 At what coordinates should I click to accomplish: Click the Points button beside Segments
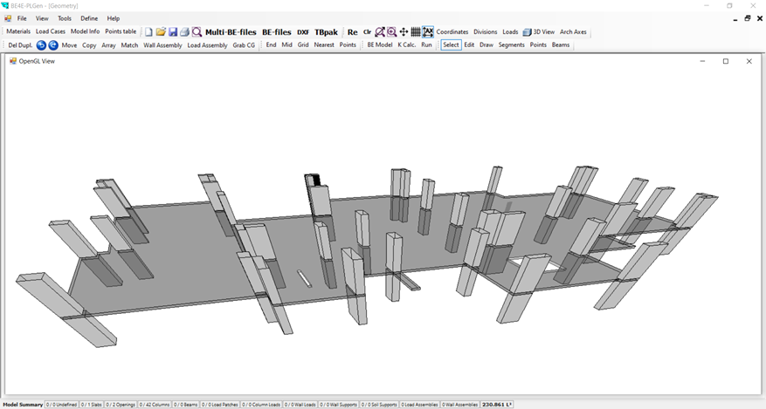(x=538, y=44)
